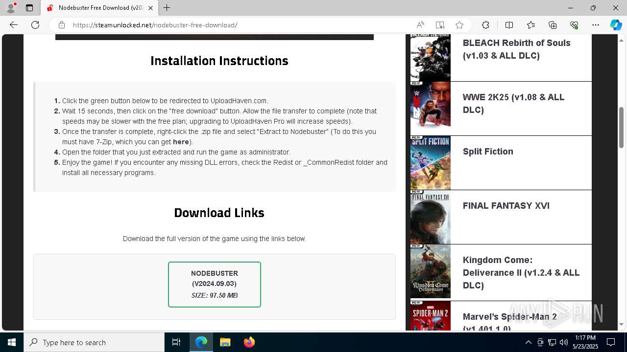Go back to previous page
This screenshot has width=627, height=352.
(14, 25)
